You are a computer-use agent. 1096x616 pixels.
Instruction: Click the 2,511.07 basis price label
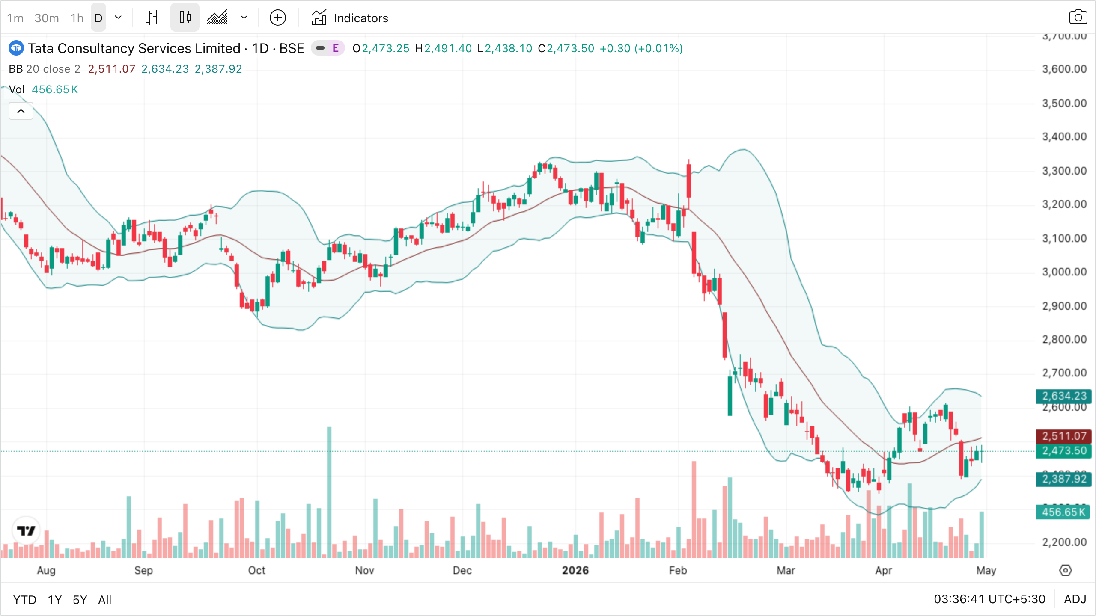click(1064, 436)
